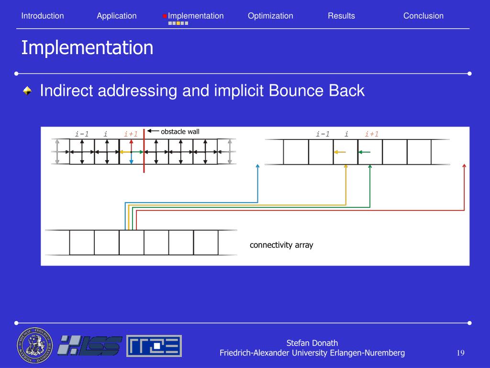Select the 'Indirect addressing and implicit Bounce Back' text
This screenshot has height=368, width=490.
(x=202, y=91)
